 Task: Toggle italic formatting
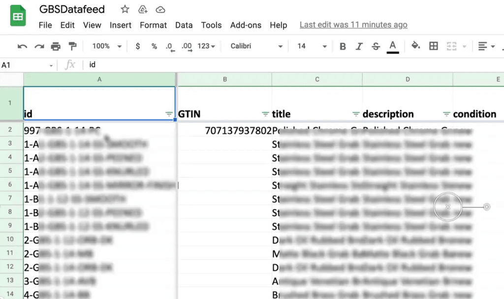pos(360,46)
